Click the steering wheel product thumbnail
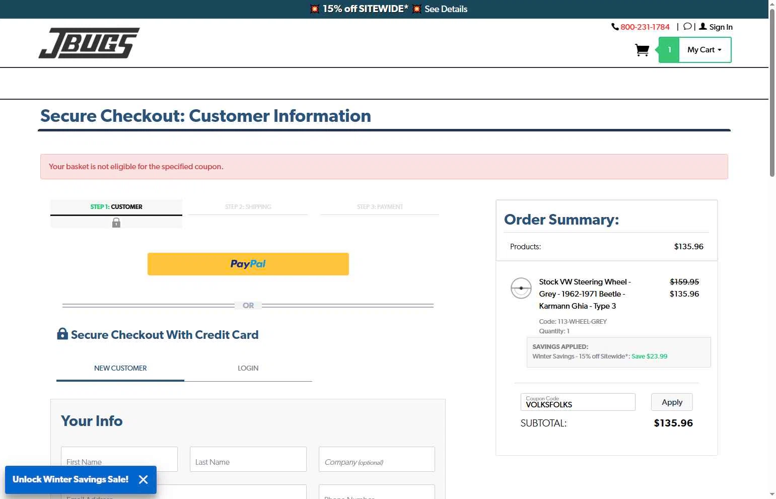 tap(521, 288)
